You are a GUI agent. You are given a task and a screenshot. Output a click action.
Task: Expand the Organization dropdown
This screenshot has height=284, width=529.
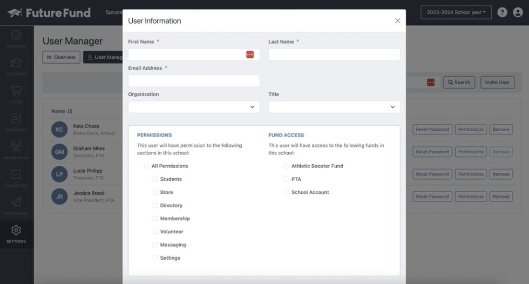coord(194,107)
